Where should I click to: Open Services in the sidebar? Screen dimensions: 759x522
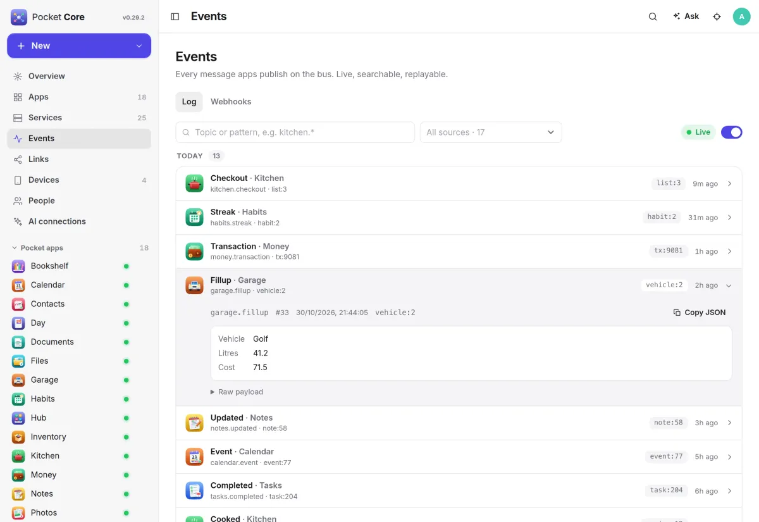coord(79,118)
